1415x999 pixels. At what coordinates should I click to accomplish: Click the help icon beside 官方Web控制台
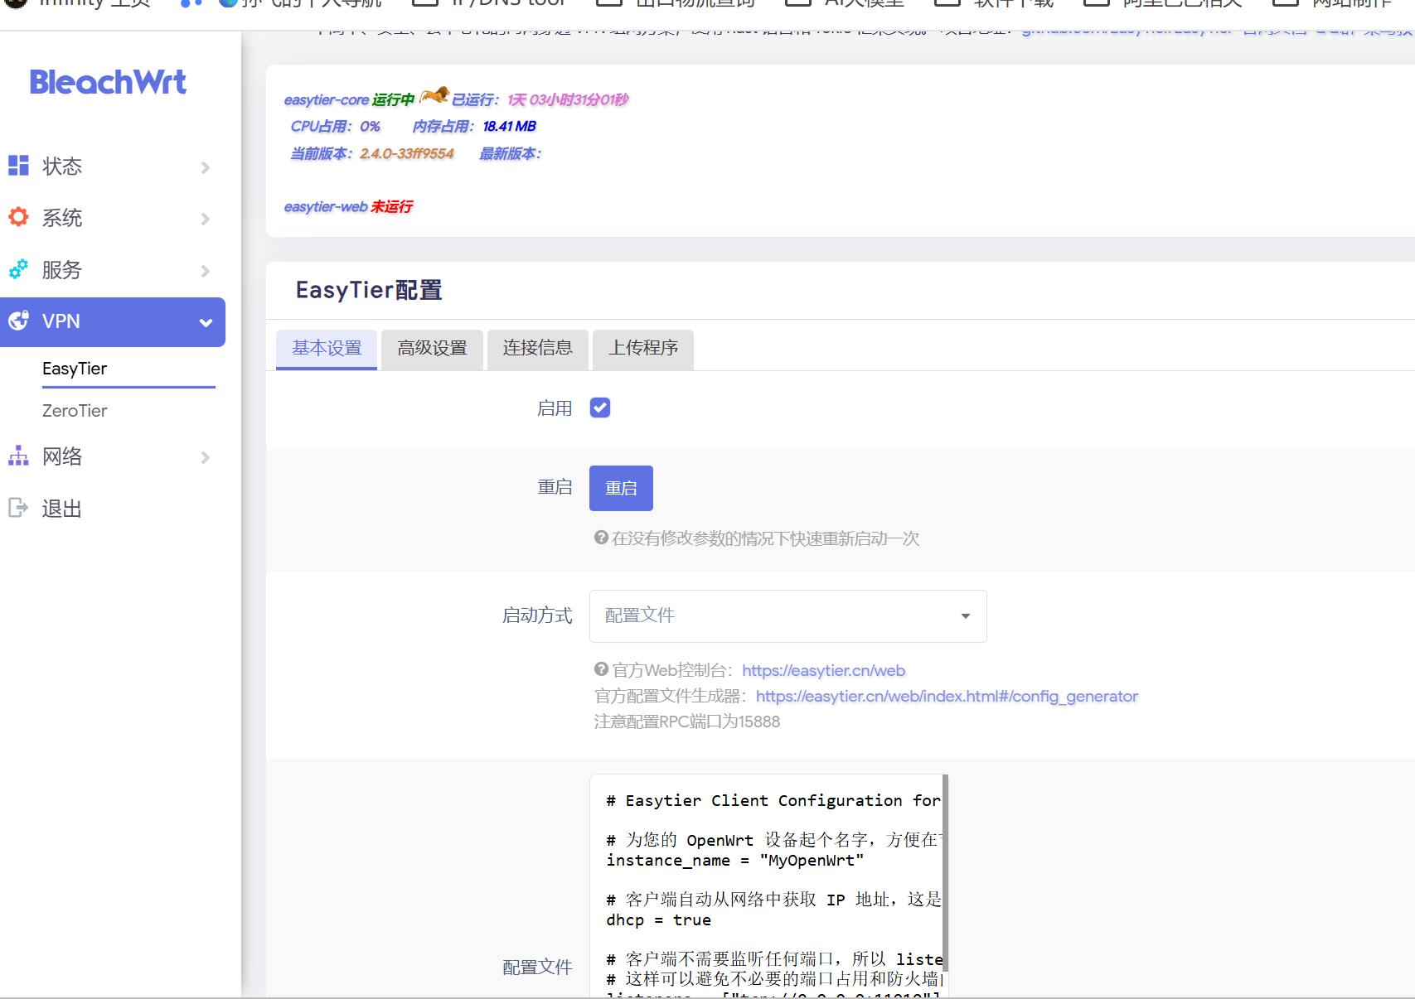pyautogui.click(x=601, y=669)
